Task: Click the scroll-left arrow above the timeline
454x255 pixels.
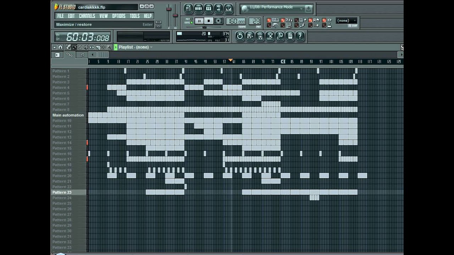Action: [93, 55]
